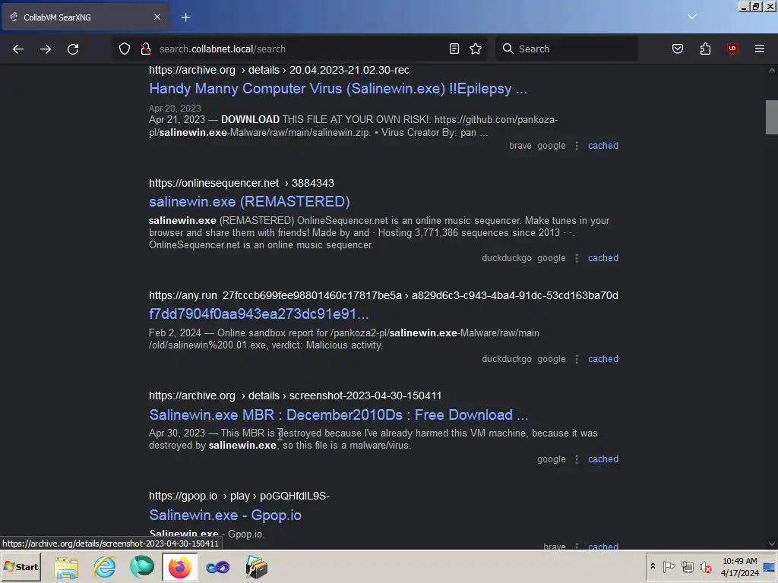Open Firefox application menu

tap(760, 49)
